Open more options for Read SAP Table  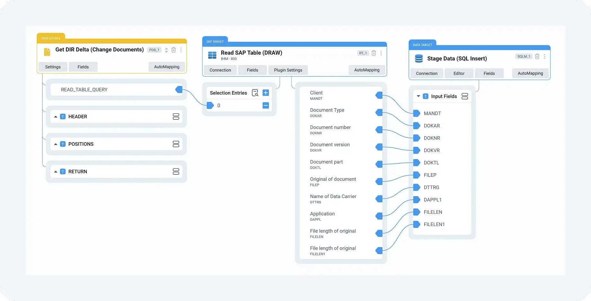pos(381,53)
